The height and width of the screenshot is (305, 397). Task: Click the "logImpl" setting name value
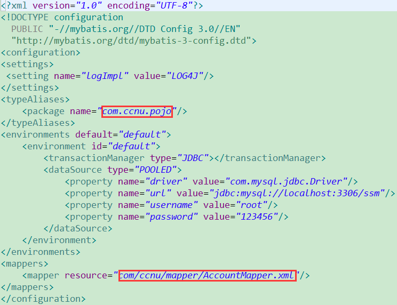(x=105, y=76)
